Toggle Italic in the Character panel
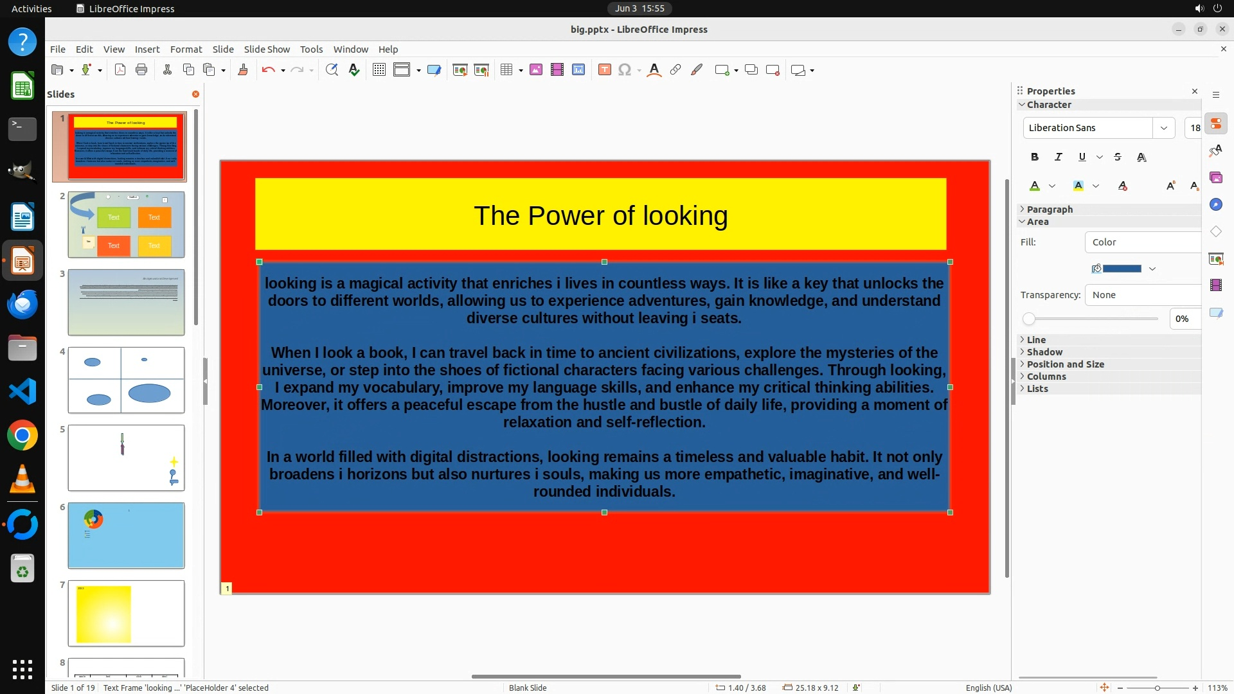 pos(1058,157)
